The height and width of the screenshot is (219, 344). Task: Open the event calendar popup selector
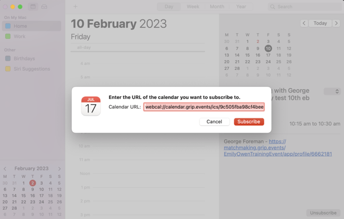click(x=332, y=91)
